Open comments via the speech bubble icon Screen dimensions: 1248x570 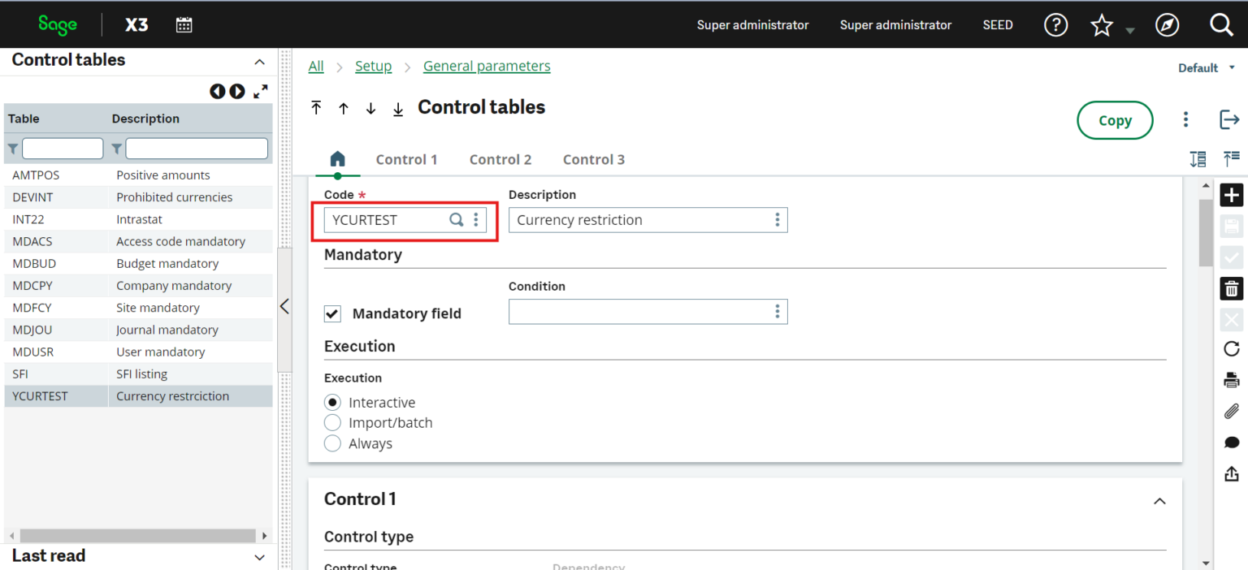1231,442
